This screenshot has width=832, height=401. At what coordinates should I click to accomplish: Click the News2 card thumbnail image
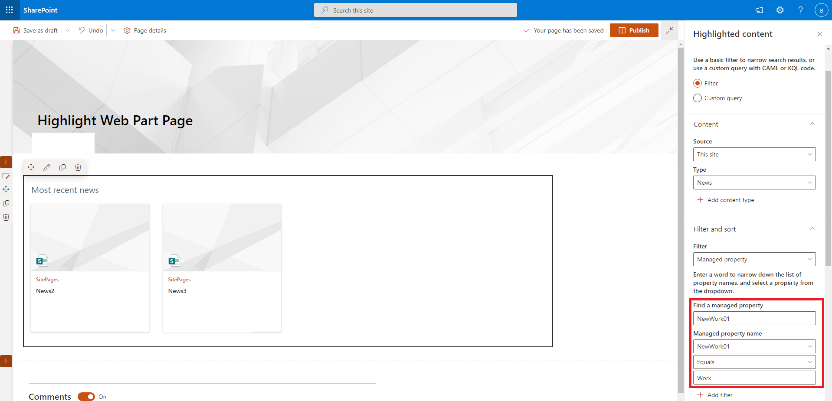click(90, 238)
